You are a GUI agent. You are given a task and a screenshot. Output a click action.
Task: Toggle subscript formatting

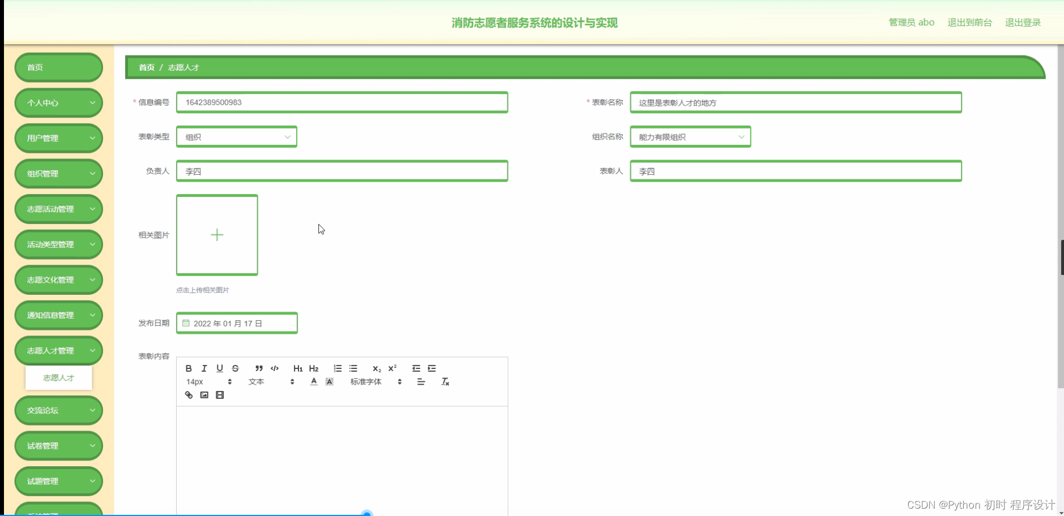[377, 369]
